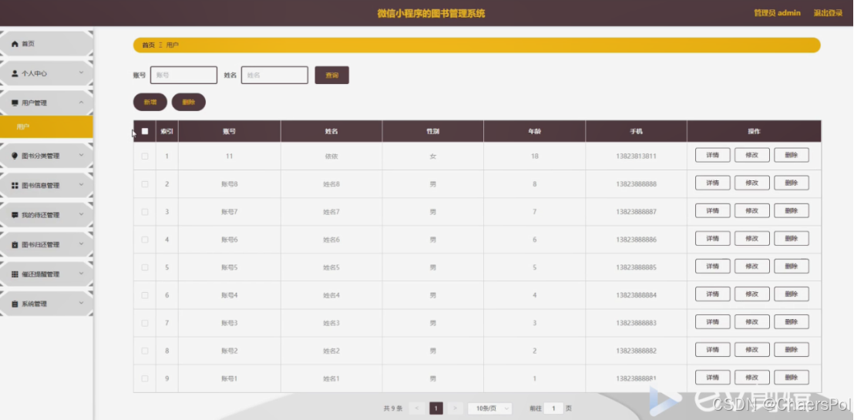
Task: Click the home icon beside 首页 in sidebar
Action: point(15,44)
